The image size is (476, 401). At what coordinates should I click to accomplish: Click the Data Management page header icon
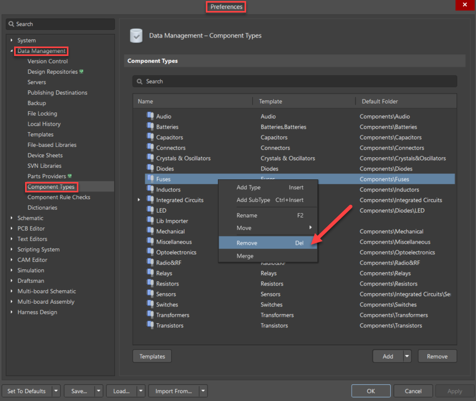tap(136, 36)
